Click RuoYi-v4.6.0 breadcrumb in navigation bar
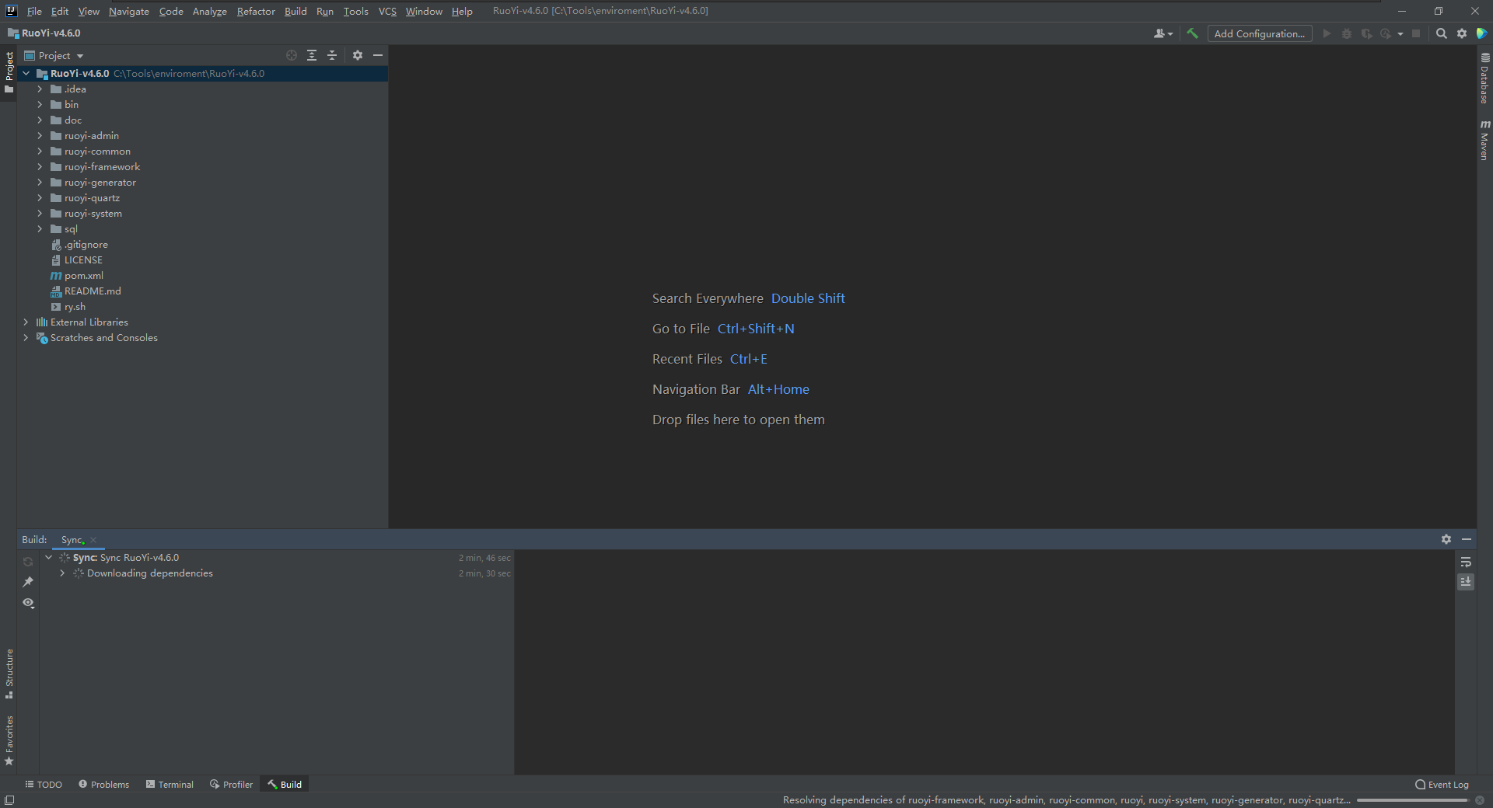Image resolution: width=1493 pixels, height=808 pixels. point(44,33)
